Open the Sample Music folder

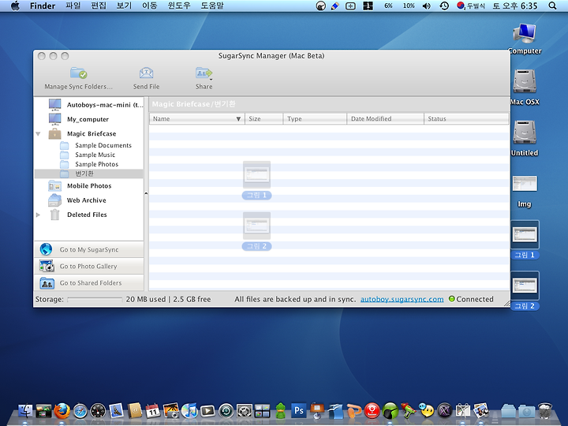(88, 155)
